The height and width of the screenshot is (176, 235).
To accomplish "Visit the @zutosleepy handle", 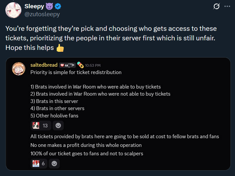I will (42, 14).
